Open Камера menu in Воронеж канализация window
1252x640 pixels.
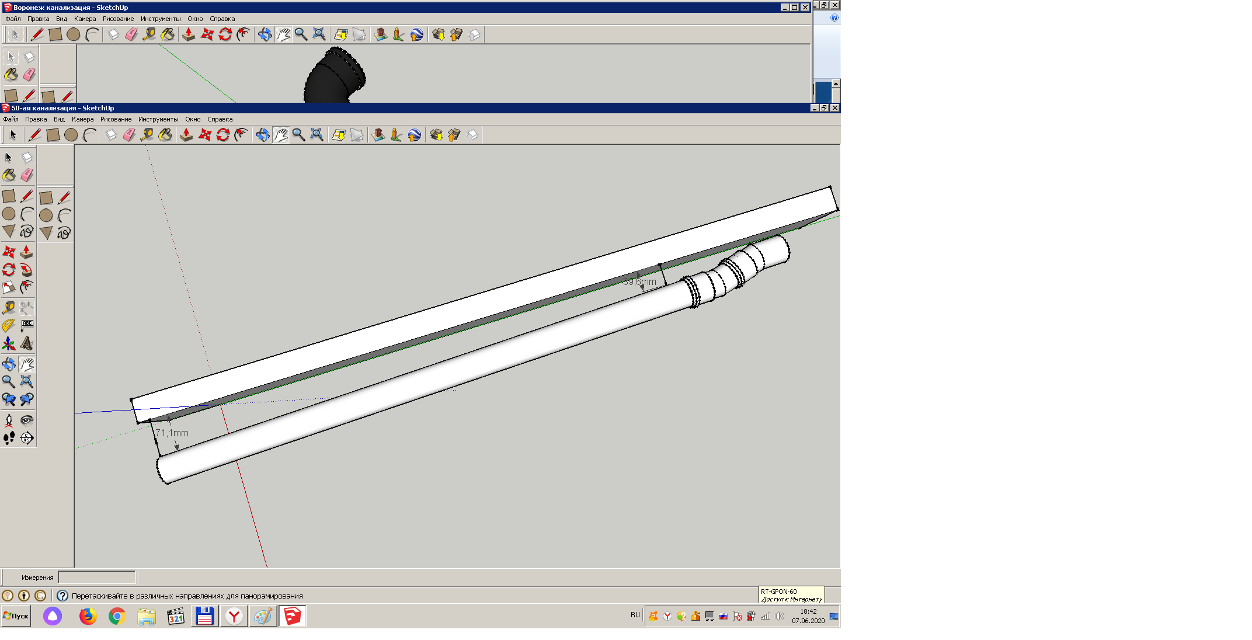tap(85, 19)
